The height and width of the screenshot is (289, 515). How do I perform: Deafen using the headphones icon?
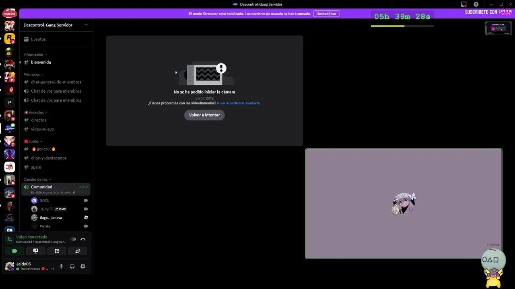point(72,266)
